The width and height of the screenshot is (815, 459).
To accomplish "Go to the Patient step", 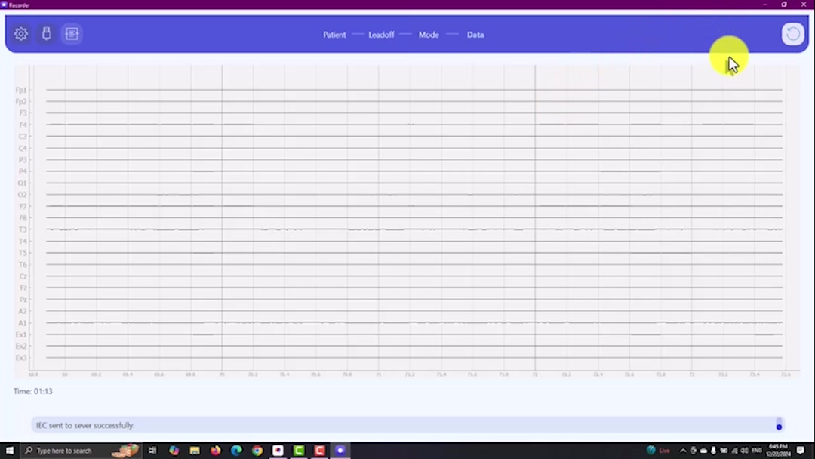I will 334,35.
